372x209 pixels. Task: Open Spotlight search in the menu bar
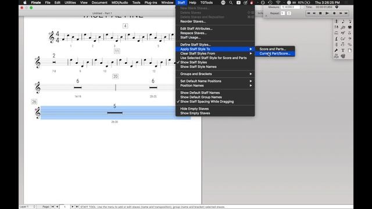[231, 2]
